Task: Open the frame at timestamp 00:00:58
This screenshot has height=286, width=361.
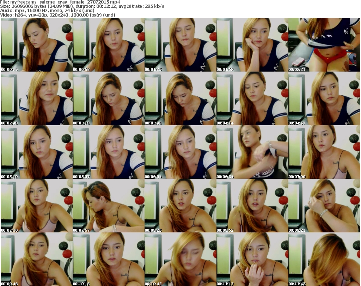Action: click(109, 45)
